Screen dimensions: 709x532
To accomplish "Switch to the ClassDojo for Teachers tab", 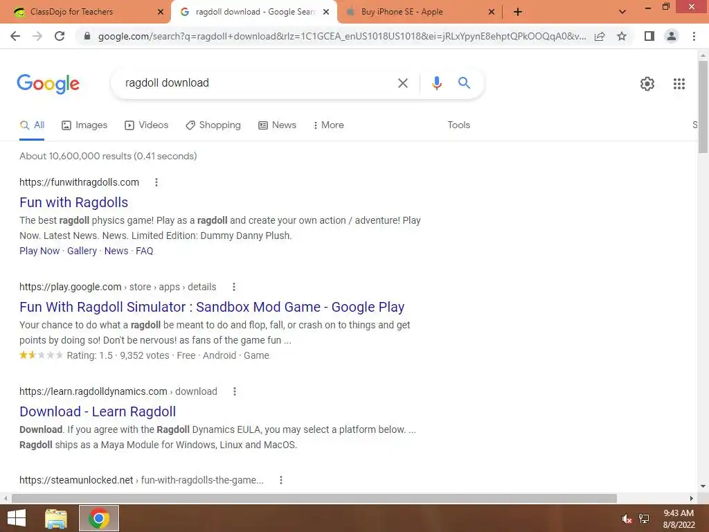I will (x=85, y=12).
